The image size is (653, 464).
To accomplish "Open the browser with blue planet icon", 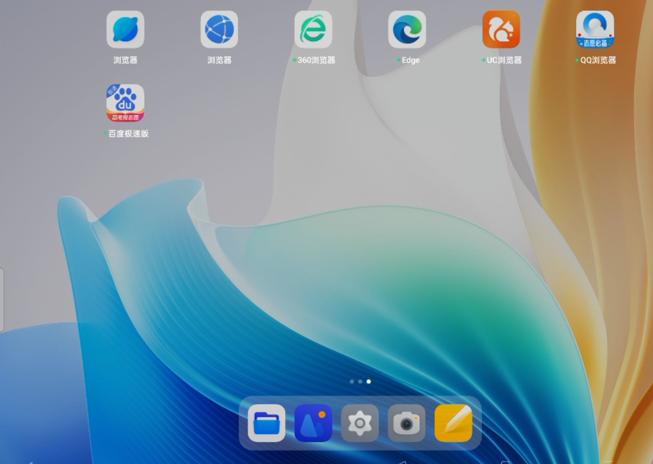I will [x=125, y=29].
